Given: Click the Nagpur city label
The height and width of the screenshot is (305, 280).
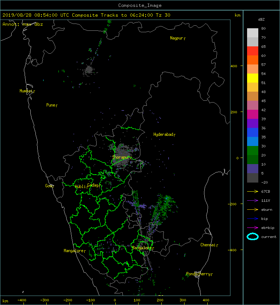Looking at the screenshot, I should click(x=177, y=38).
